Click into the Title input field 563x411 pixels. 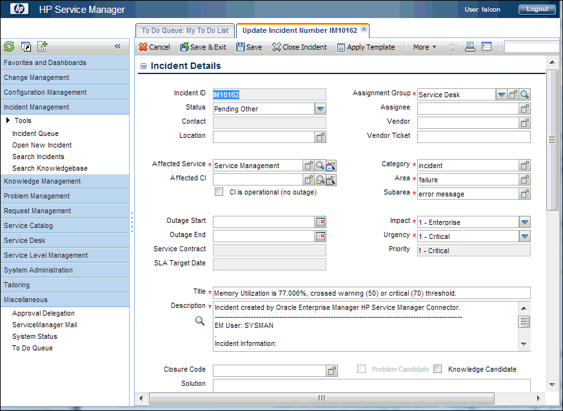click(x=371, y=293)
